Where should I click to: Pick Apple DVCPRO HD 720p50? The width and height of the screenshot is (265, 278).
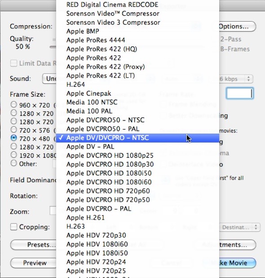point(137,200)
